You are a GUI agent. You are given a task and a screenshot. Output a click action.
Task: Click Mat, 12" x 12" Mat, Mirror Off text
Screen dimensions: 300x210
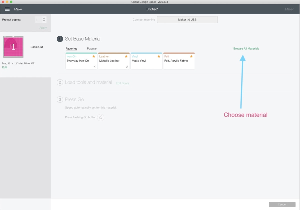click(18, 63)
